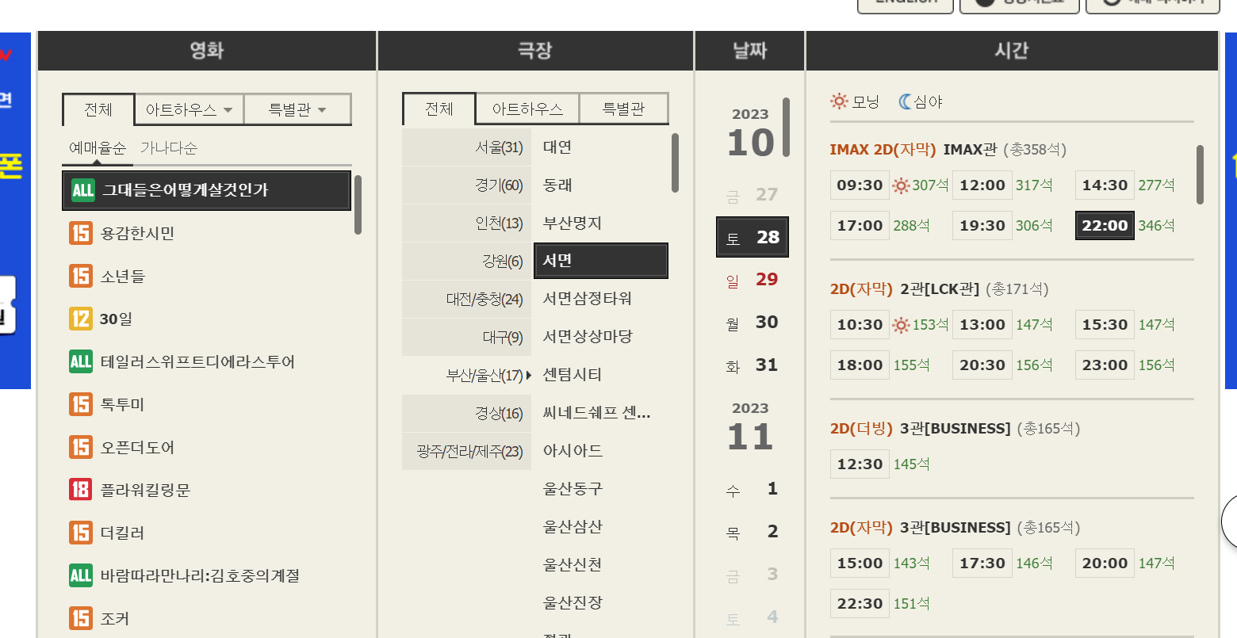Viewport: 1237px width, 638px height.
Task: Choose the 12:30 2D(더빙) showtime
Action: click(x=860, y=464)
